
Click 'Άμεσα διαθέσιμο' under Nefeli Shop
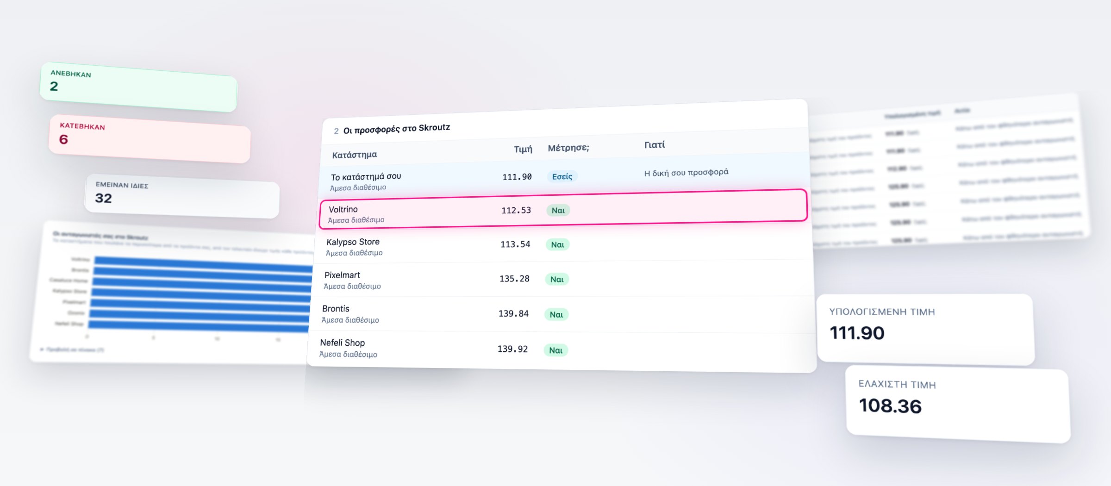tap(348, 354)
